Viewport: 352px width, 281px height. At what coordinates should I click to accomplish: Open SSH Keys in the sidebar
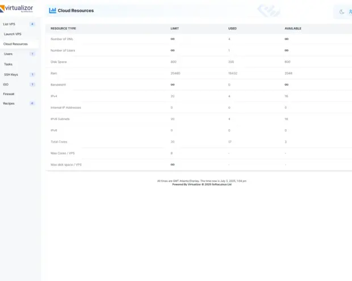pos(11,75)
